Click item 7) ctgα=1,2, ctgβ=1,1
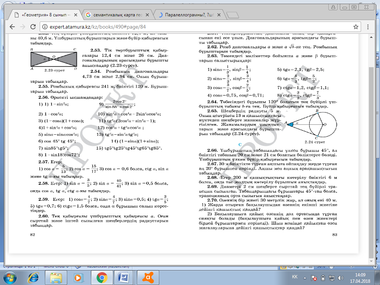This screenshot has width=380, height=285. [303, 88]
